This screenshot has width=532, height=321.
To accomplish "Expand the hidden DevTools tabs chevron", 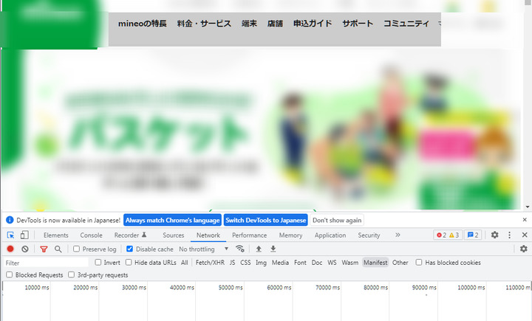I will (398, 235).
